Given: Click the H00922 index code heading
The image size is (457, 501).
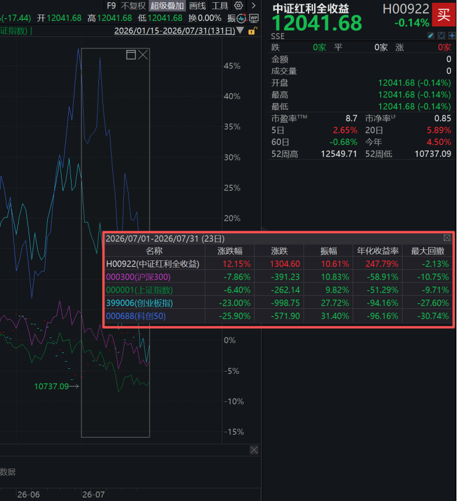Looking at the screenshot, I should pos(406,9).
